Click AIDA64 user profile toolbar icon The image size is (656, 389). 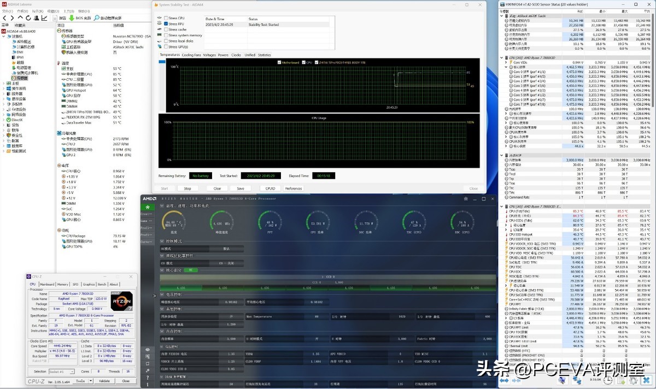pos(36,18)
